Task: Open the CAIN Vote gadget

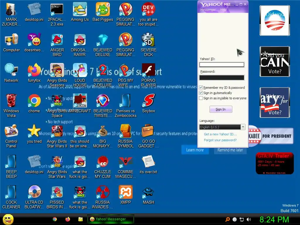Action: pyautogui.click(x=275, y=62)
